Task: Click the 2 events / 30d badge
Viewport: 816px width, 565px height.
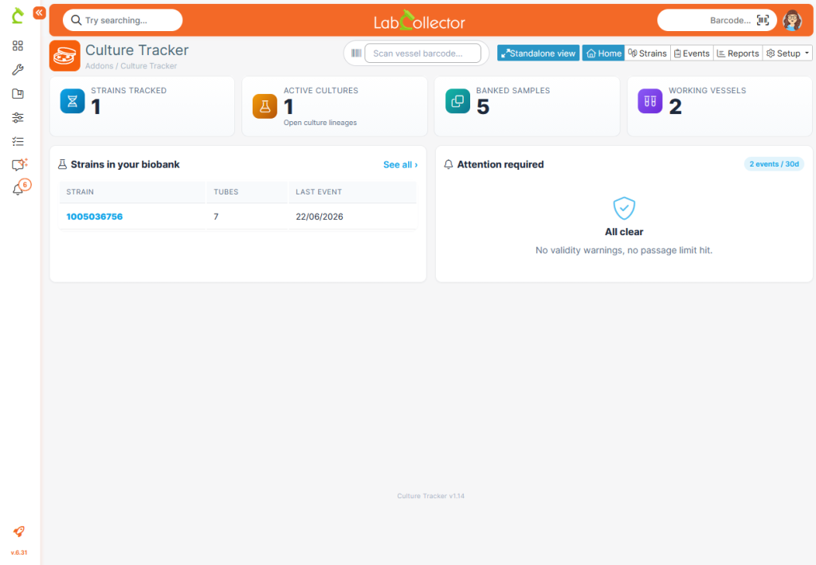Action: [x=774, y=164]
